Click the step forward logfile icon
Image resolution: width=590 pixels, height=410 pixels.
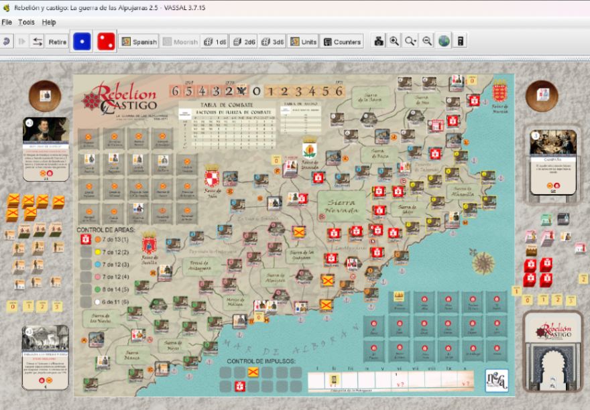22,42
